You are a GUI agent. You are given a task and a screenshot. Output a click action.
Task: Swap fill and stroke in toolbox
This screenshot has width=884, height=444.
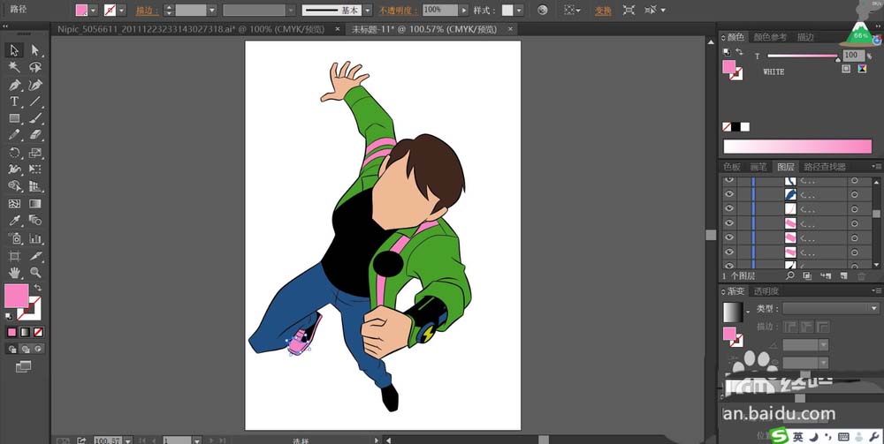[38, 288]
